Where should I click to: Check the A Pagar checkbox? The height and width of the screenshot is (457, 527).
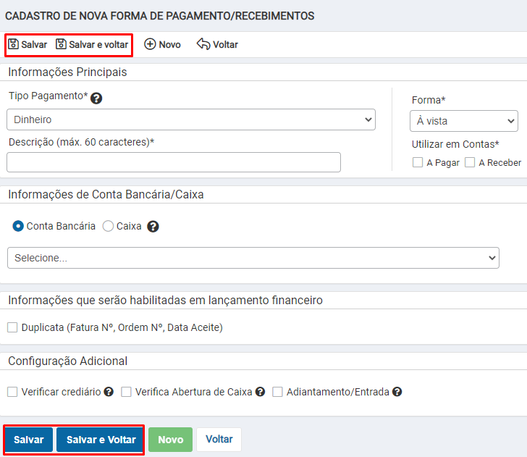pos(418,162)
